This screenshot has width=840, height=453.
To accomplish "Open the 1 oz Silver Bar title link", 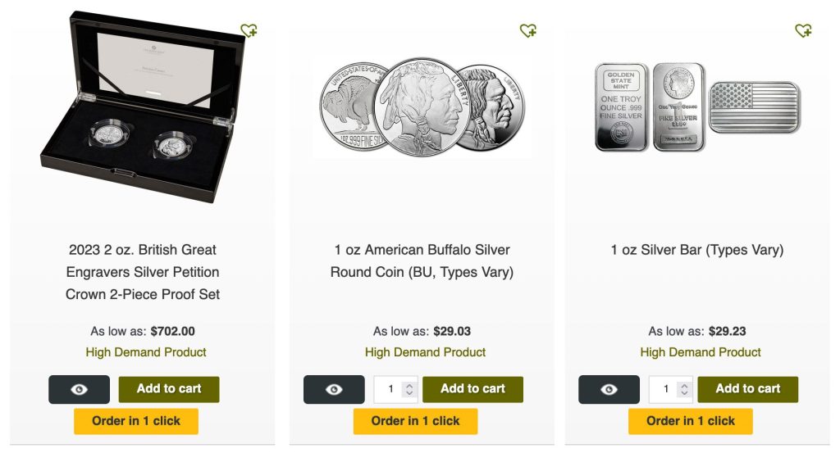I will [696, 250].
